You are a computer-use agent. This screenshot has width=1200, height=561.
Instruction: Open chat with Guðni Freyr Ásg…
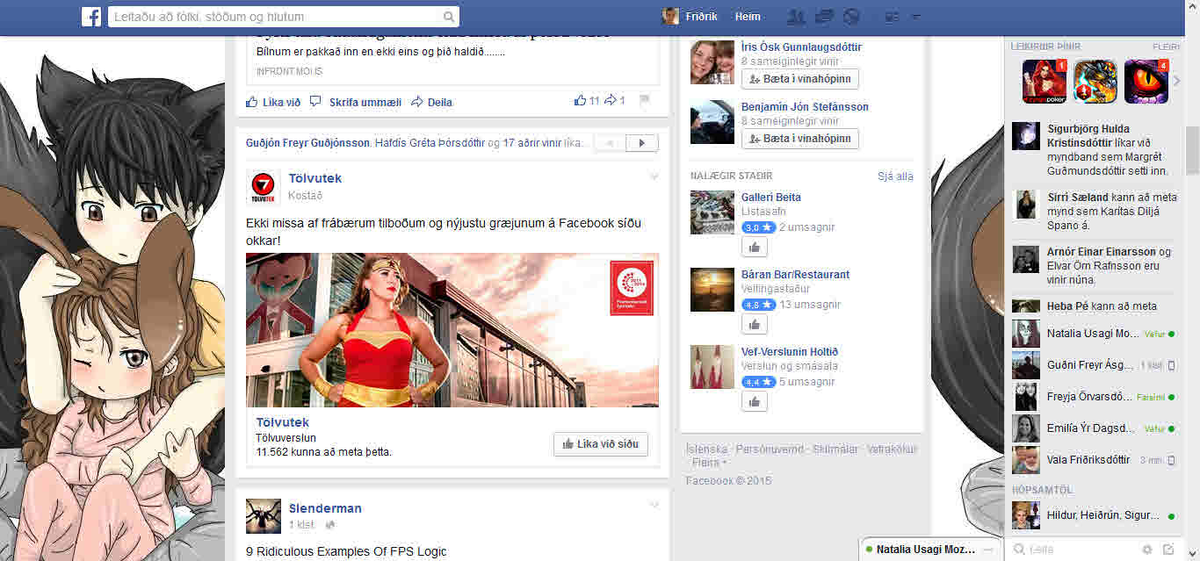point(1095,365)
